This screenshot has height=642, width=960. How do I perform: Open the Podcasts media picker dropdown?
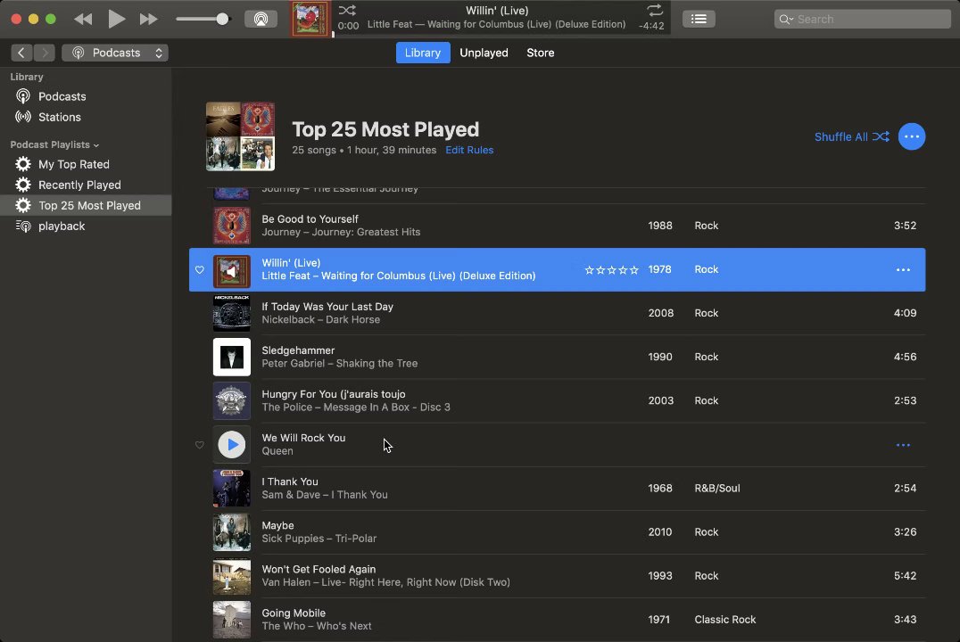(x=115, y=53)
